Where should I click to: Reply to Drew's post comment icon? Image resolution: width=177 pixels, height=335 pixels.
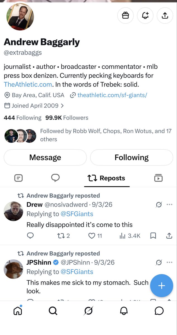pos(30,236)
